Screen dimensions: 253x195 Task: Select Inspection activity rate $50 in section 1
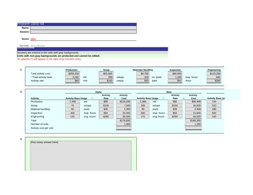click(175, 81)
